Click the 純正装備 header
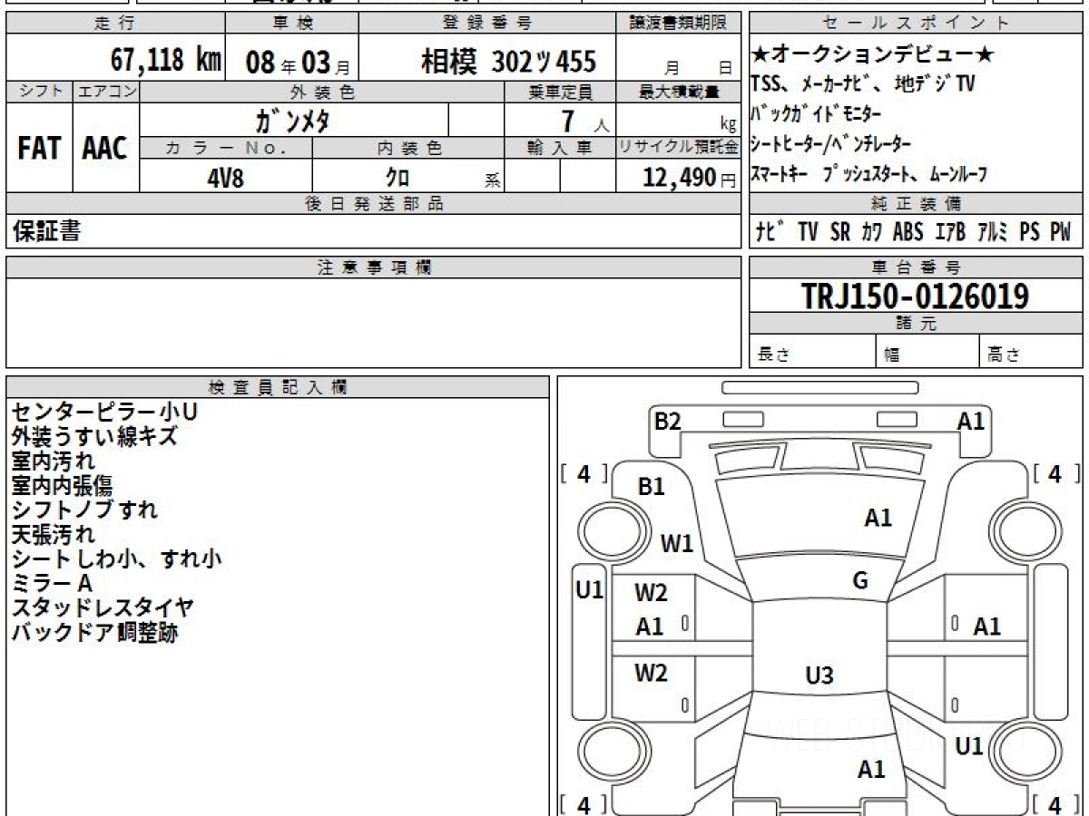Image resolution: width=1089 pixels, height=816 pixels. click(x=917, y=204)
